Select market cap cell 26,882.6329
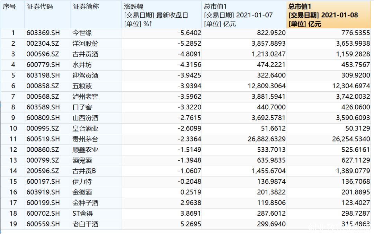 [x=267, y=139]
